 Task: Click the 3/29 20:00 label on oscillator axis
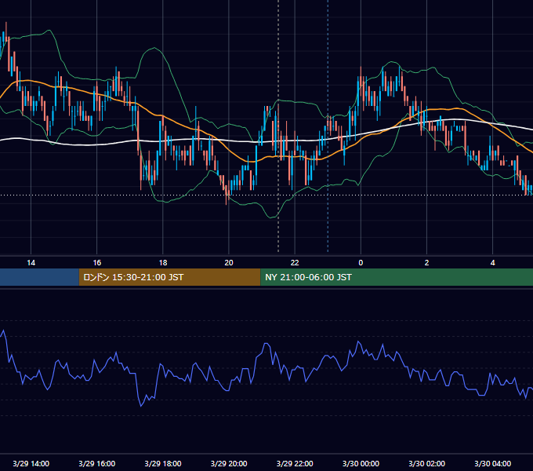point(229,463)
